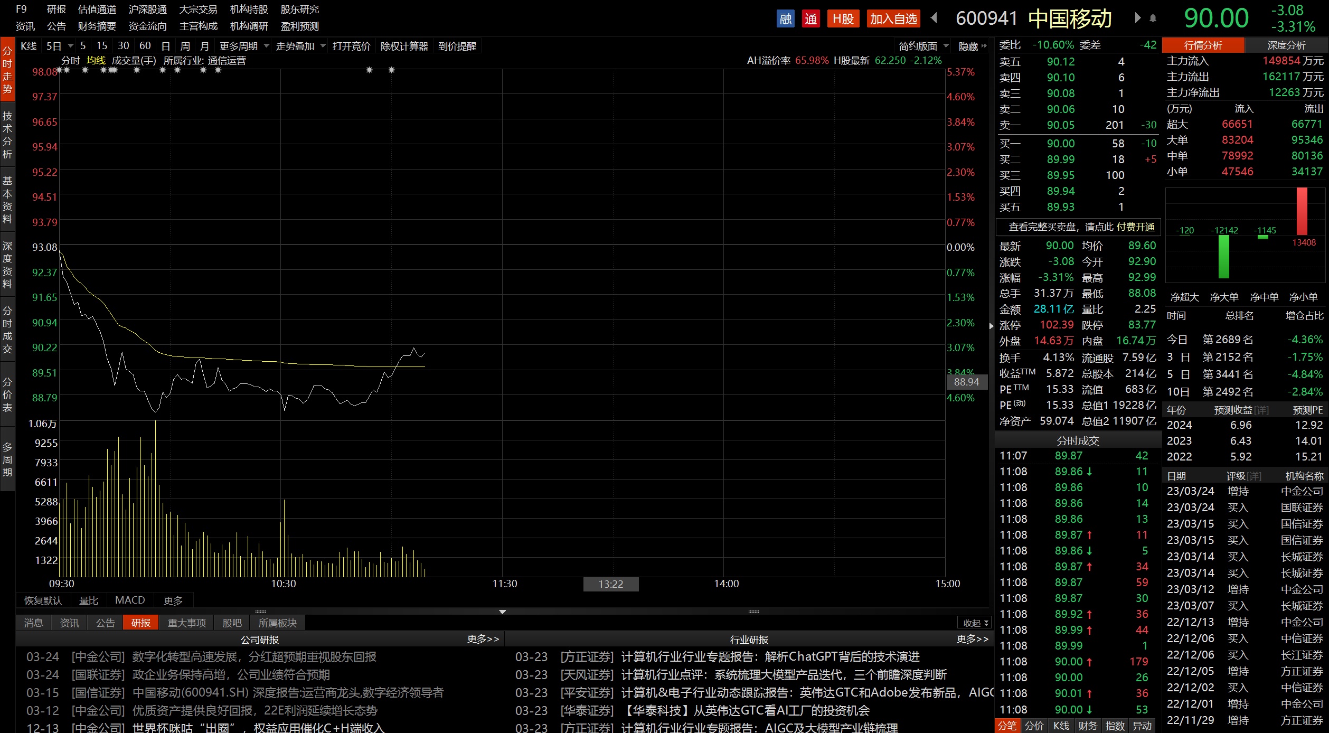
Task: Click the red 通 Stock Connect badge
Action: point(810,19)
